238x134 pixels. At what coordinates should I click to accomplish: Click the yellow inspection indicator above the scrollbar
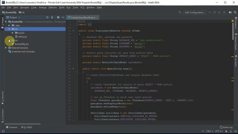232,21
